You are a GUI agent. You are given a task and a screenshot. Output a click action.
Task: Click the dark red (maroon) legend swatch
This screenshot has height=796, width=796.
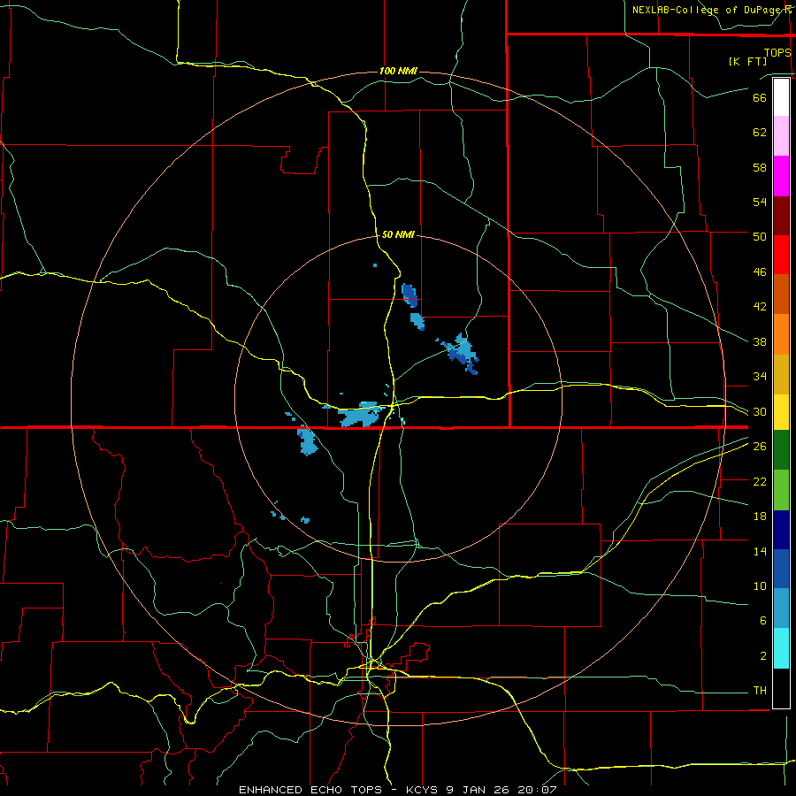coord(781,215)
